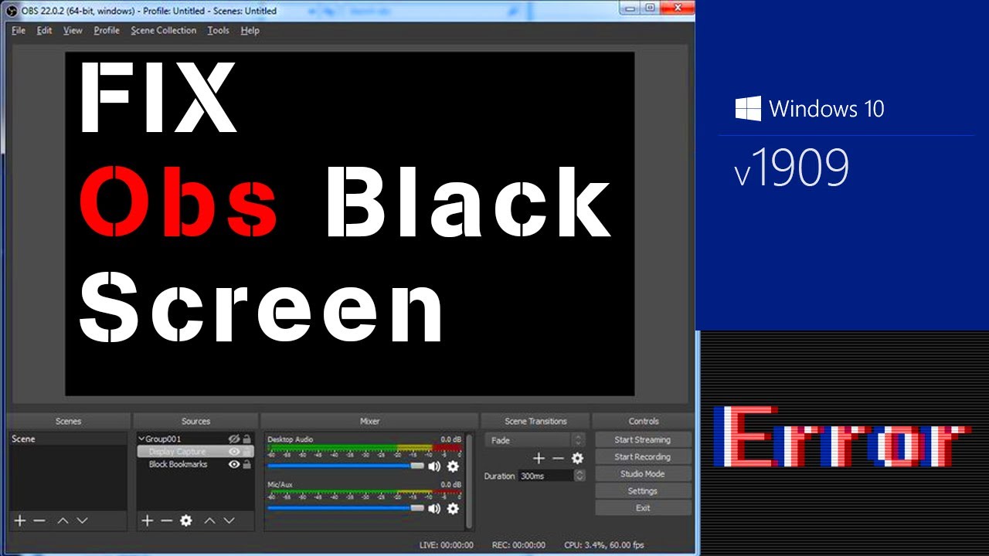
Task: Click the Scene Transitions panel header
Action: [x=535, y=421]
